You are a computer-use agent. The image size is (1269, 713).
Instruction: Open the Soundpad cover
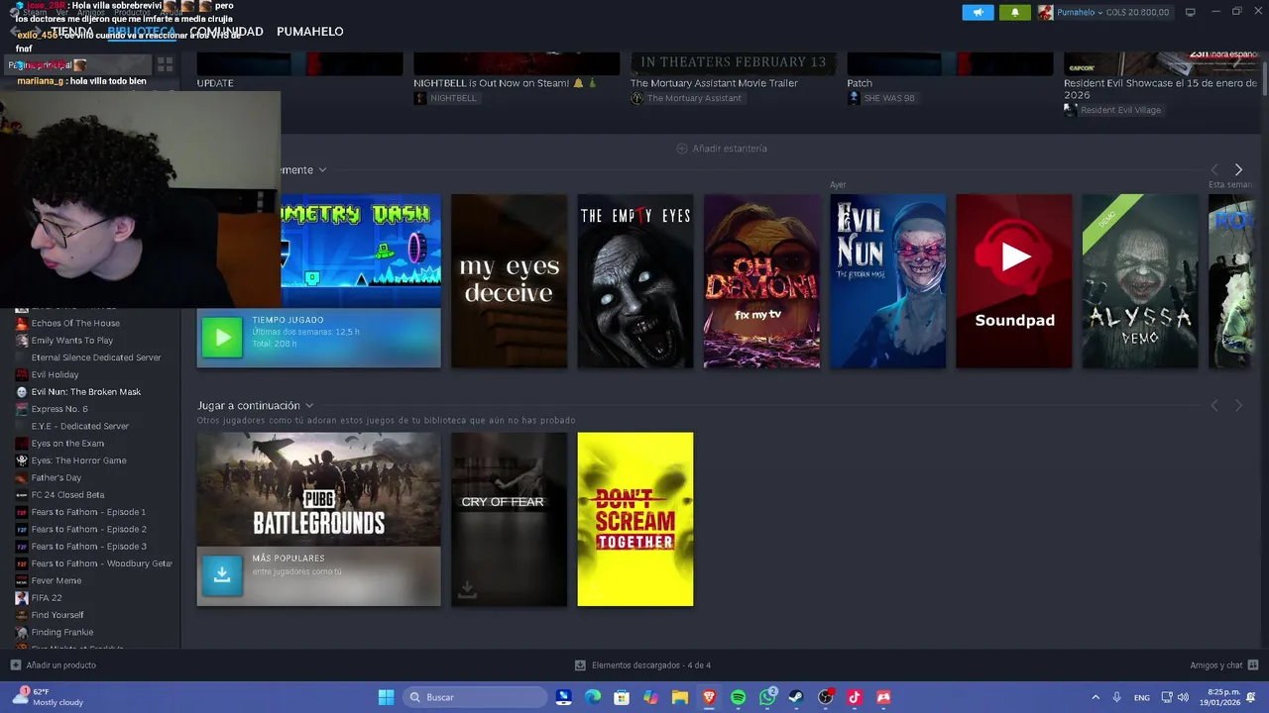[x=1014, y=281]
